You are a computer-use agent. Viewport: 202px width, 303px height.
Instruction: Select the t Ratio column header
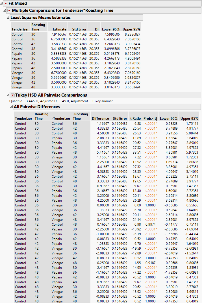(135, 119)
